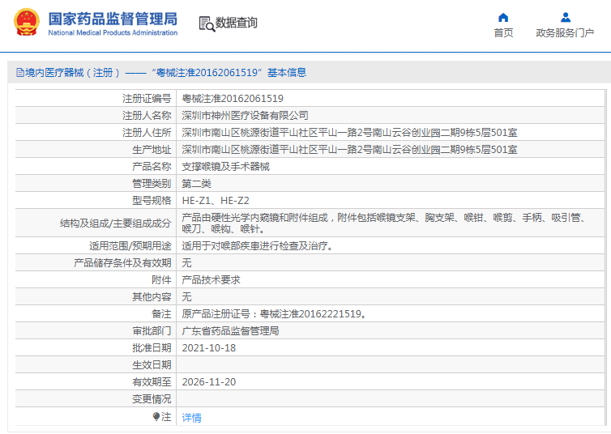Click 无 value in 产品储存条件及有效期 row
Viewport: 611px width, 434px height.
186,263
